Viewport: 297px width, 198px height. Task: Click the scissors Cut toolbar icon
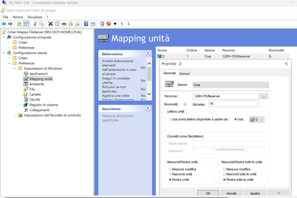click(x=35, y=24)
